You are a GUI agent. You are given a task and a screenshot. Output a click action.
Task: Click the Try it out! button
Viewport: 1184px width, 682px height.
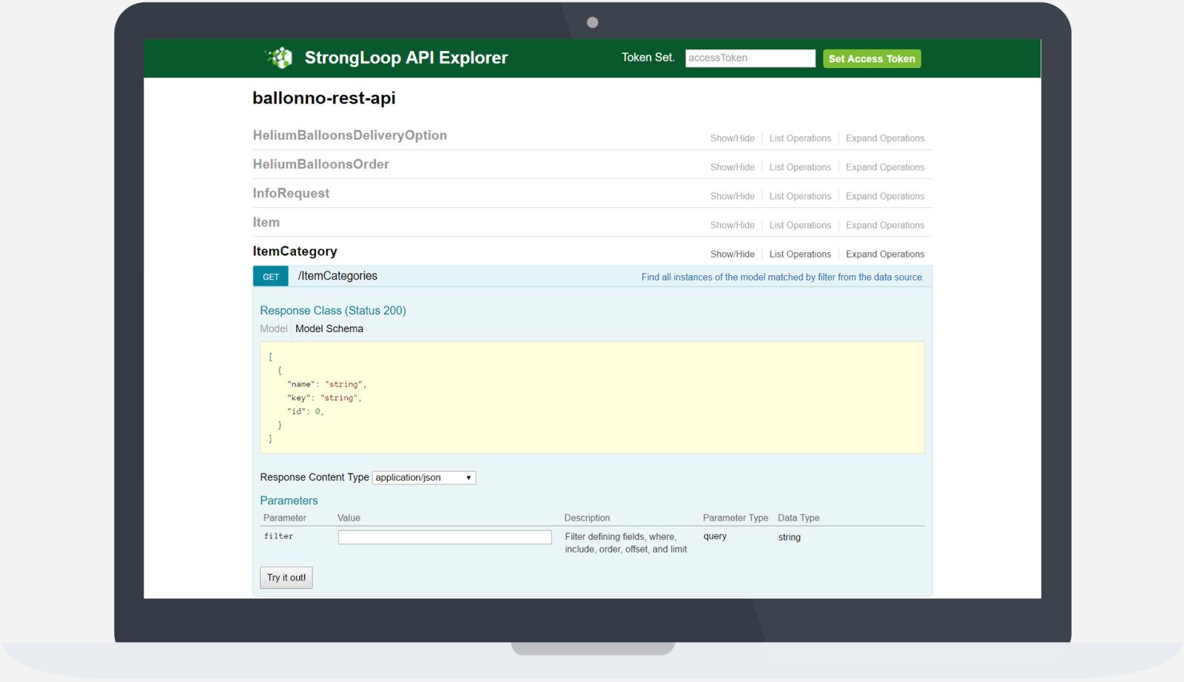pos(286,578)
